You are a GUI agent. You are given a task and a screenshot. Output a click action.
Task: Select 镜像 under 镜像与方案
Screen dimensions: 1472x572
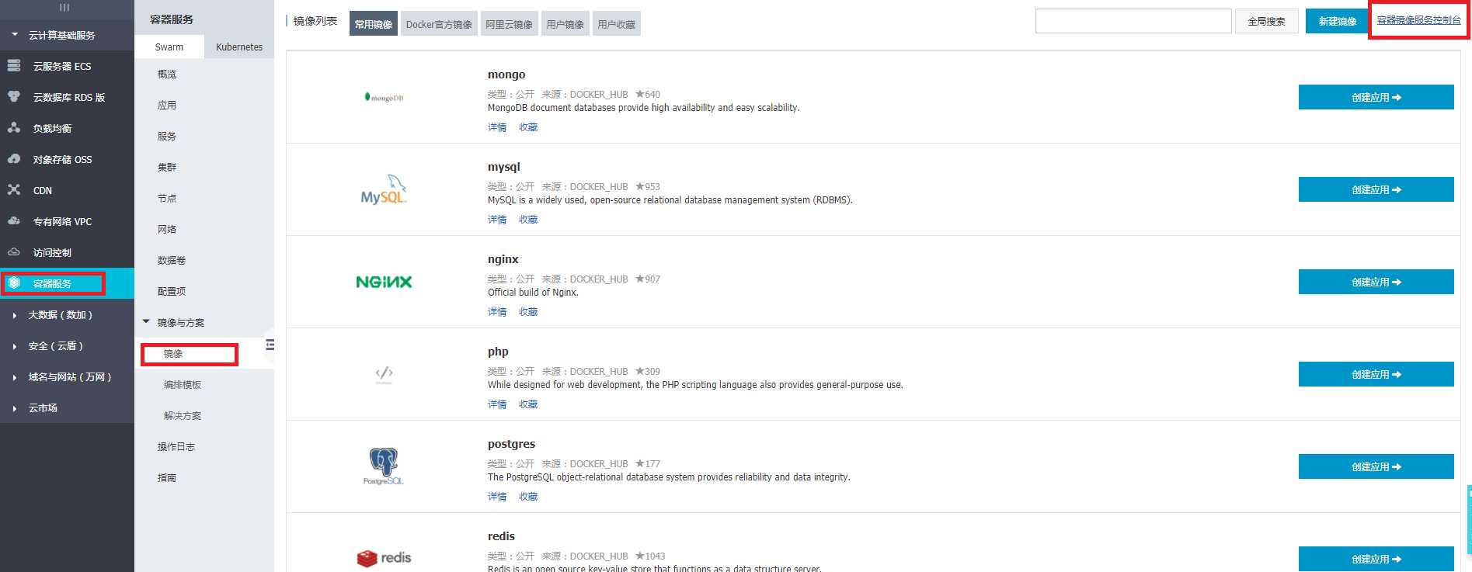point(173,354)
